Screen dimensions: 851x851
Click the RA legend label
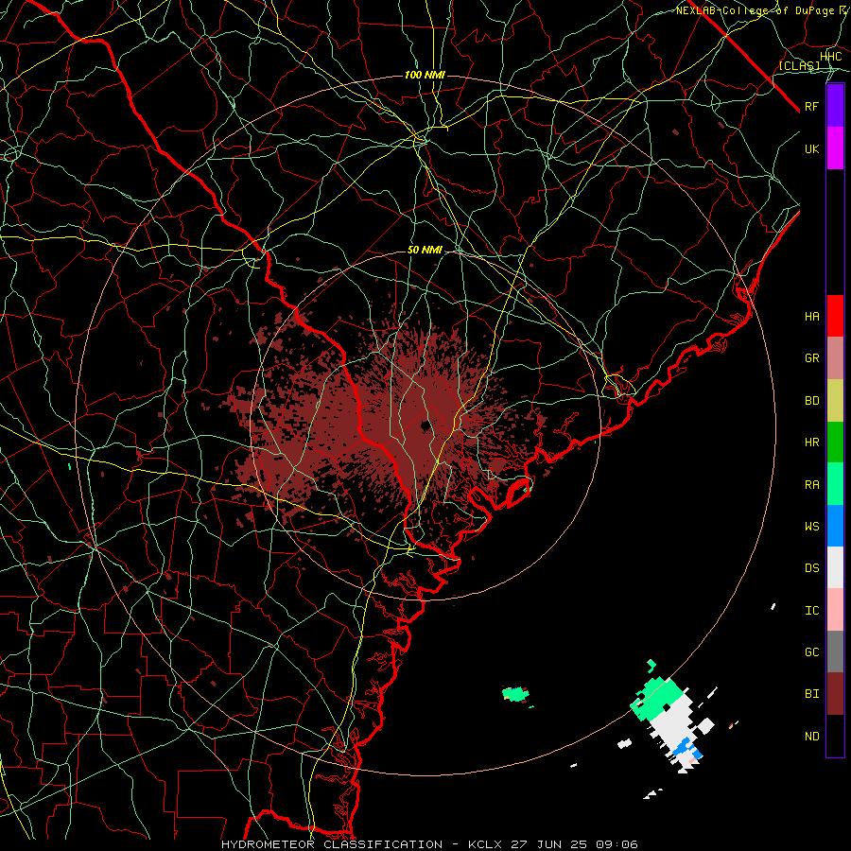(812, 485)
